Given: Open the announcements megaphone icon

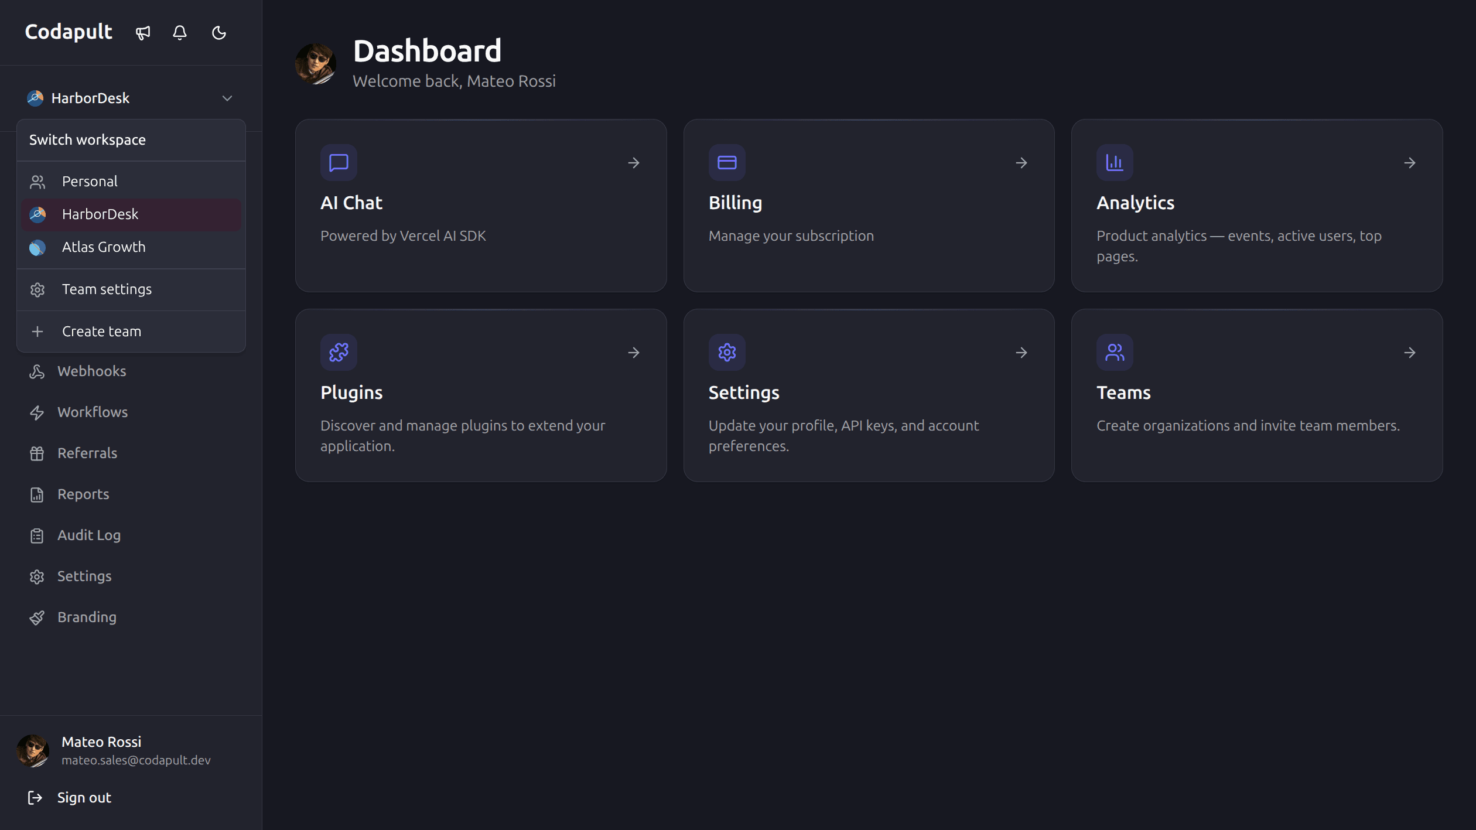Looking at the screenshot, I should [x=143, y=33].
